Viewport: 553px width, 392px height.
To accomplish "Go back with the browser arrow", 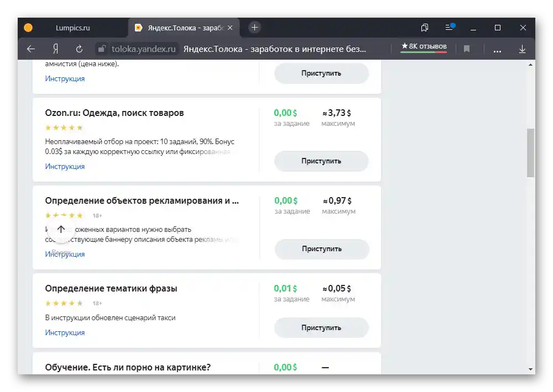I will (31, 49).
